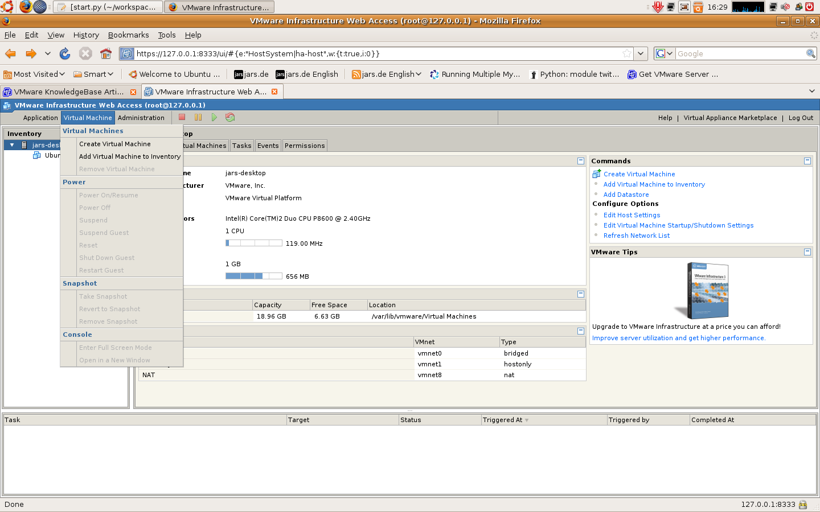820x512 pixels.
Task: Click the Ubuntu virtual machine icon in Inventory
Action: [37, 155]
